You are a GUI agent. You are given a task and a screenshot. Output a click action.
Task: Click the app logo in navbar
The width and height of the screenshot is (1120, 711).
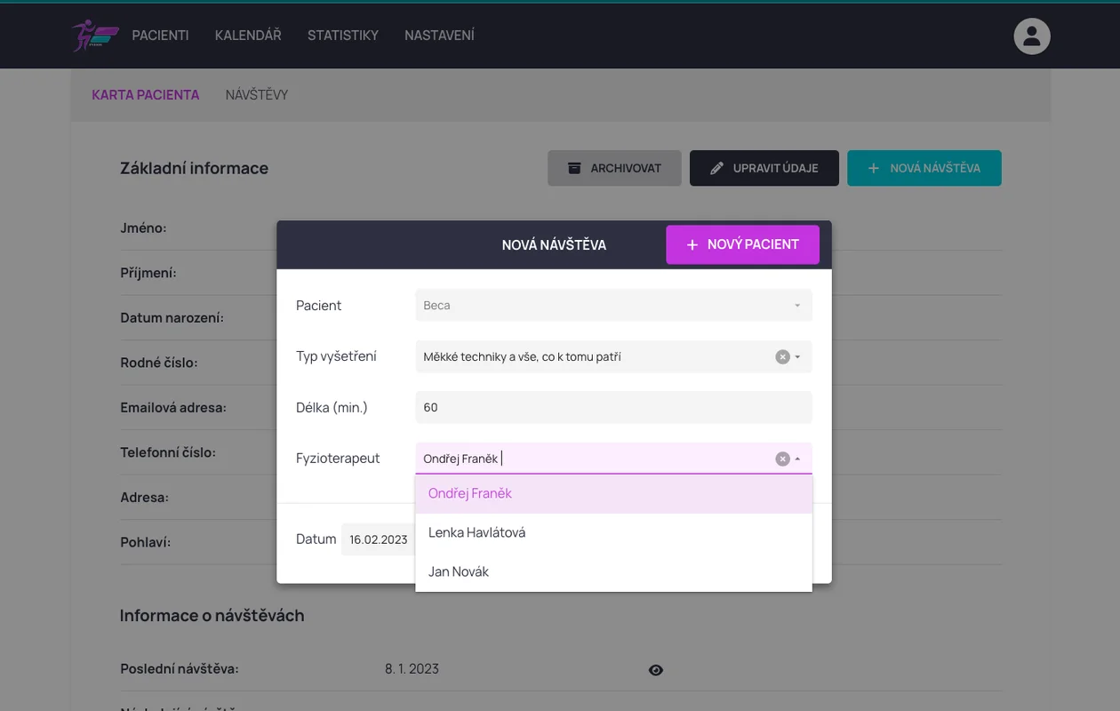click(x=95, y=36)
